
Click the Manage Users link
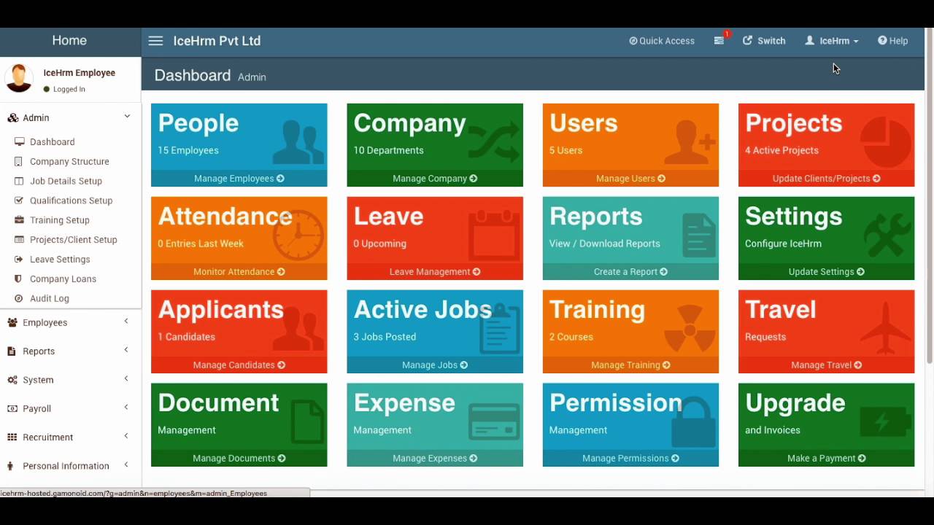pyautogui.click(x=630, y=179)
